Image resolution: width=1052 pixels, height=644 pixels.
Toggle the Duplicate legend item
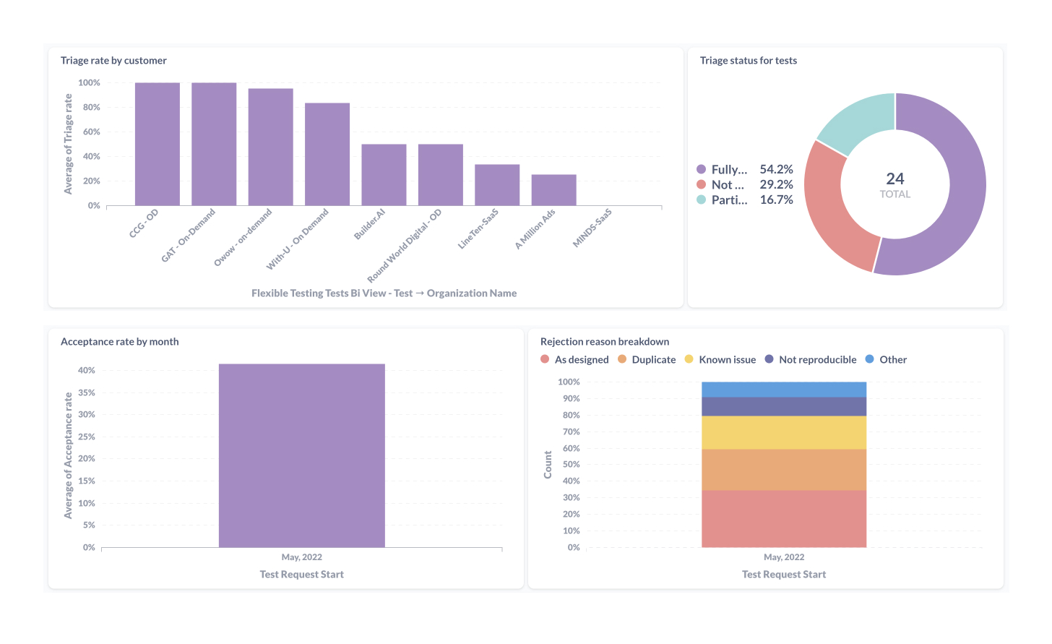click(x=647, y=360)
